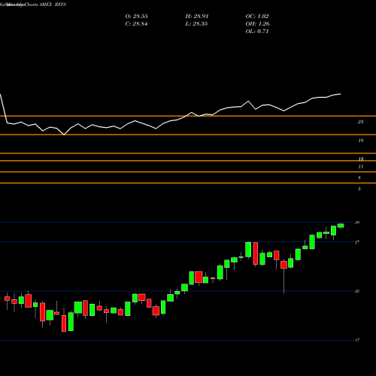This screenshot has height=376, width=376.
Task: Click the low price value L: 28.35
Action: point(197,24)
